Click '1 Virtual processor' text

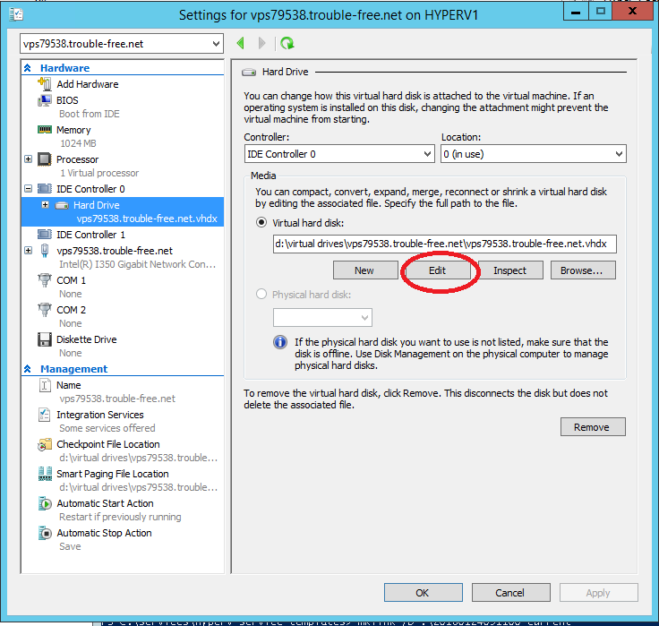(99, 173)
